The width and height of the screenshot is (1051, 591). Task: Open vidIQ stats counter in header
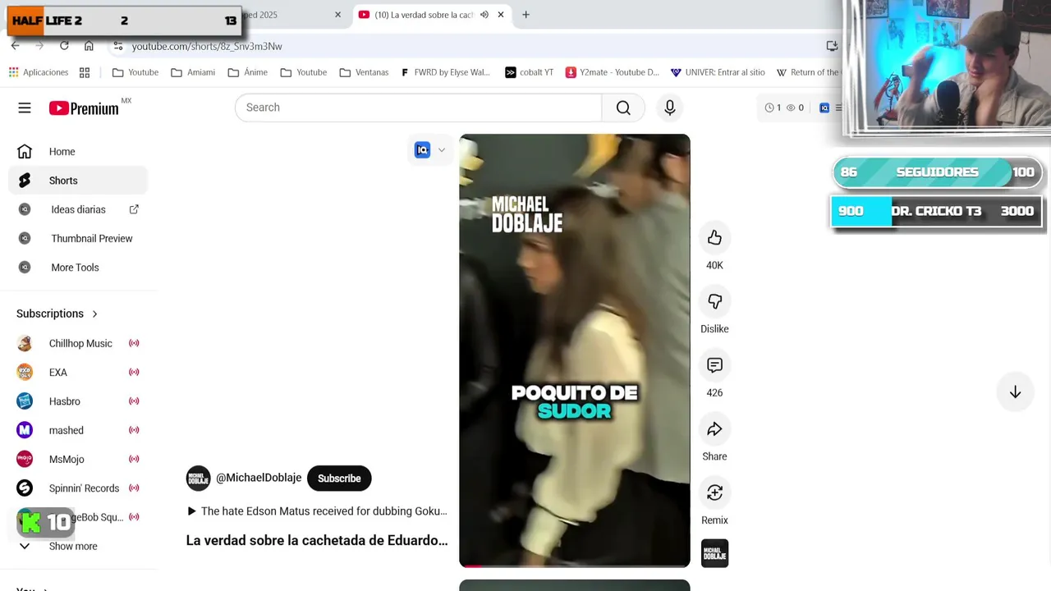784,108
